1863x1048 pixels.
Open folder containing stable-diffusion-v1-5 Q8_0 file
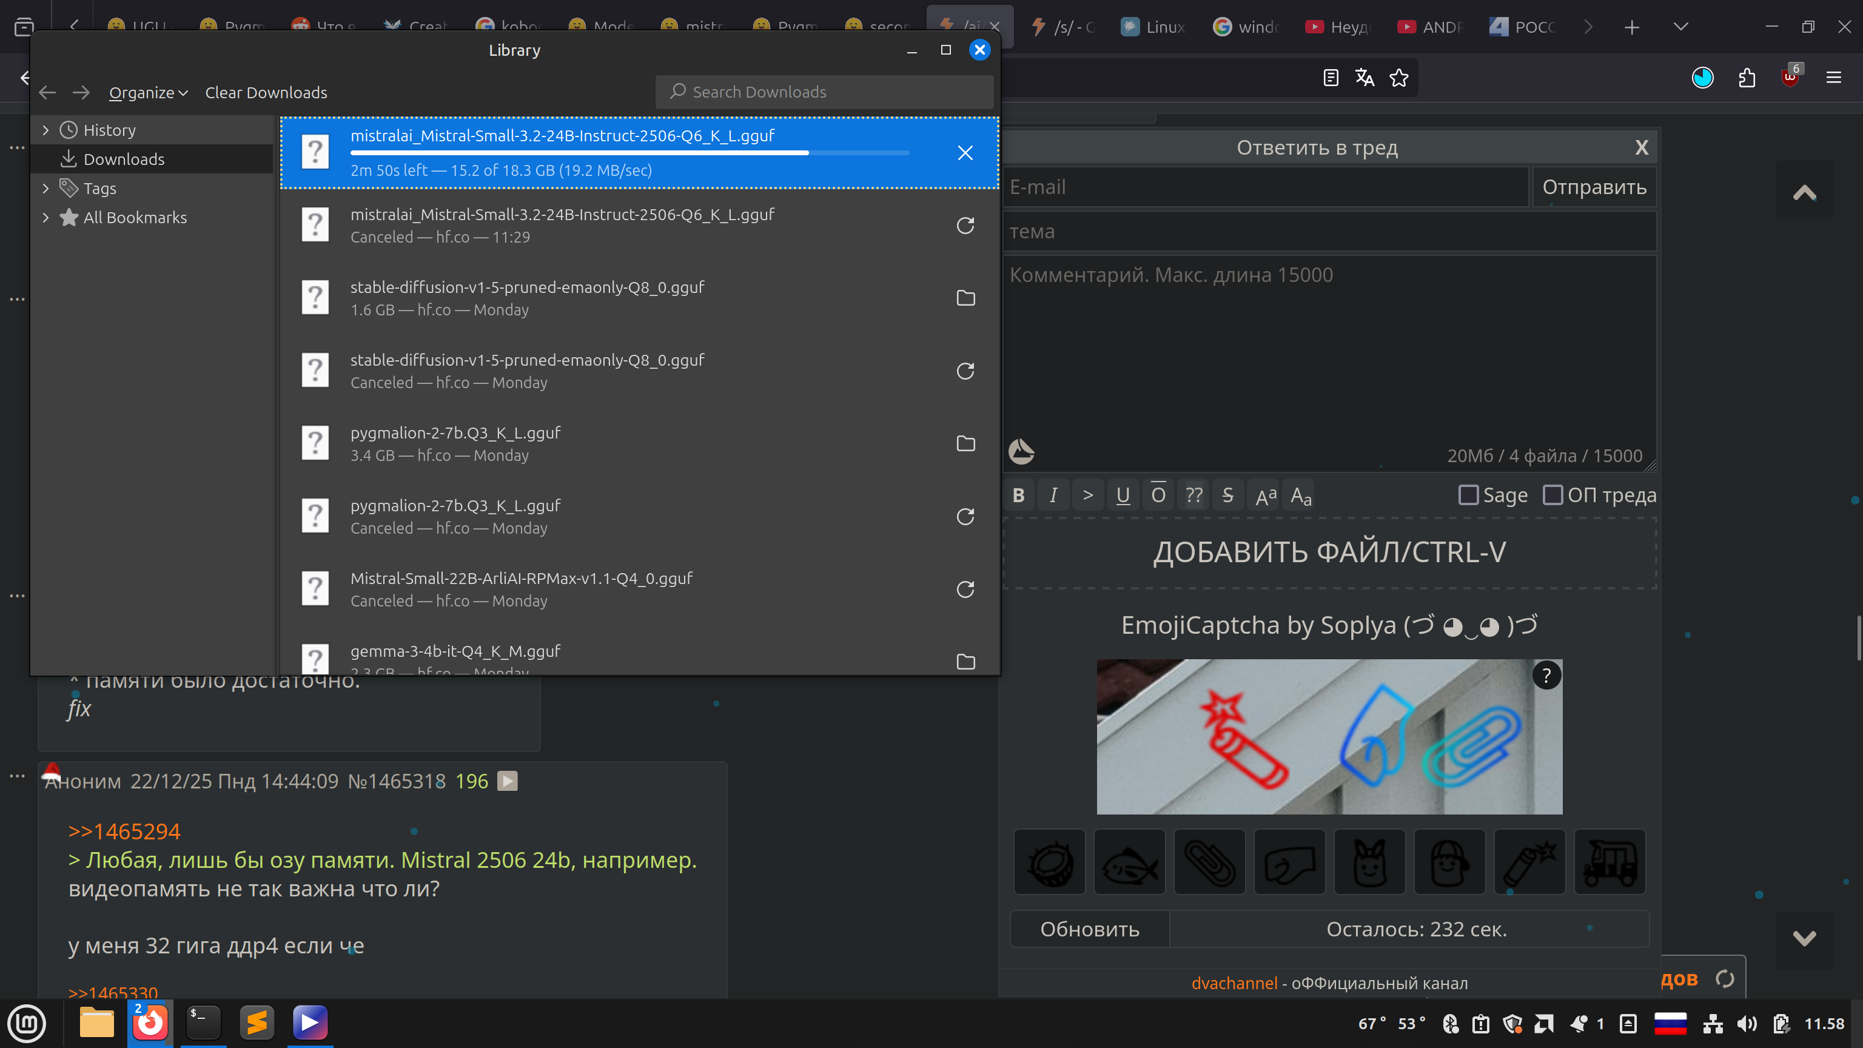[x=965, y=298]
